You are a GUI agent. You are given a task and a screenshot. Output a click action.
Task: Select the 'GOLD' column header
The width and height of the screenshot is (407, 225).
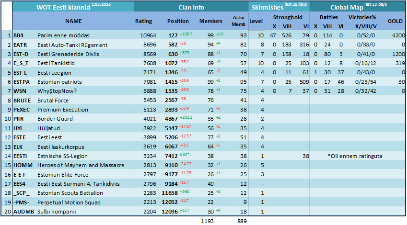coord(395,21)
